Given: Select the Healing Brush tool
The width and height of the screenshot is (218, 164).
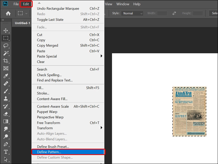Looking at the screenshot, I should 6,83.
